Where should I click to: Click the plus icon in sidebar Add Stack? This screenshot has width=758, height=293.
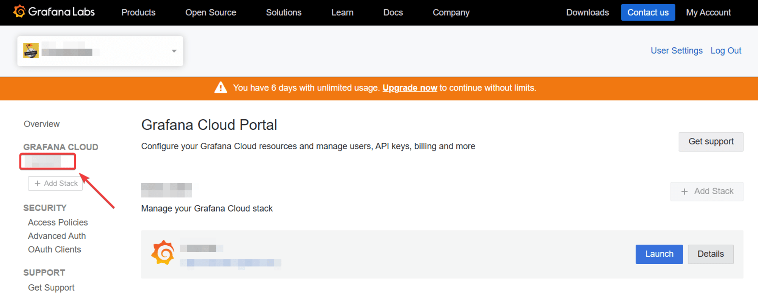tap(38, 183)
